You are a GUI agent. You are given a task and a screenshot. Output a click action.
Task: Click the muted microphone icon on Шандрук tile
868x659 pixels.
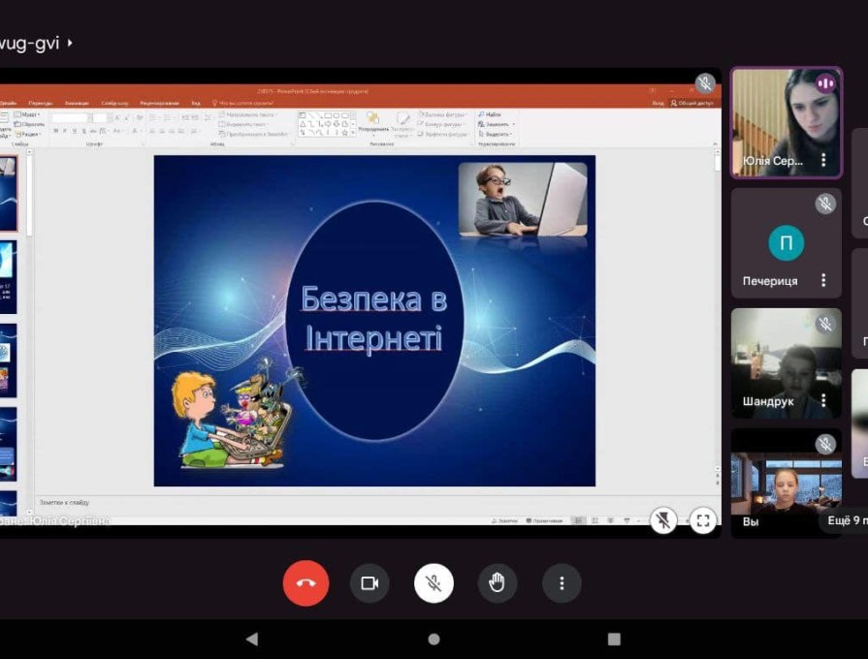point(824,324)
